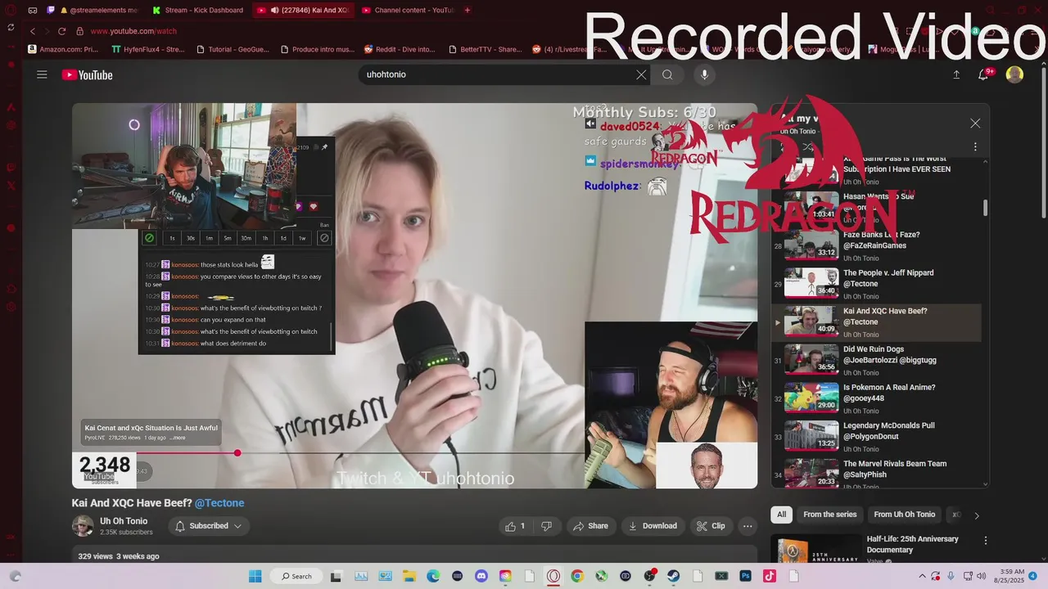Open Tutorial - GeoGuessr bookmark
The height and width of the screenshot is (589, 1048).
pos(233,49)
